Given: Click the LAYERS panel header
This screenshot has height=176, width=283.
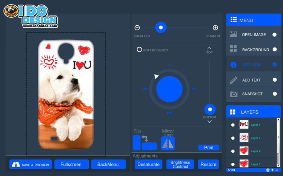Looking at the screenshot, I should click(254, 112).
